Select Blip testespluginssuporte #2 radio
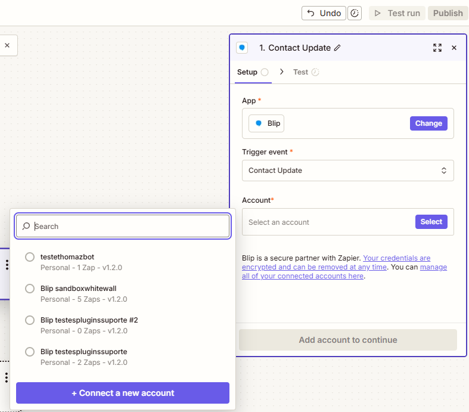469x412 pixels. [30, 320]
